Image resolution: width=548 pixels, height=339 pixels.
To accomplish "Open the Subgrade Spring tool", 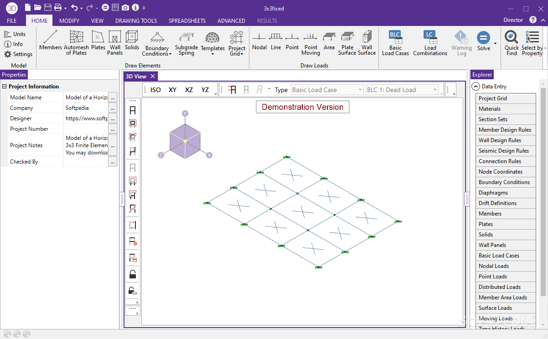I will pos(186,43).
